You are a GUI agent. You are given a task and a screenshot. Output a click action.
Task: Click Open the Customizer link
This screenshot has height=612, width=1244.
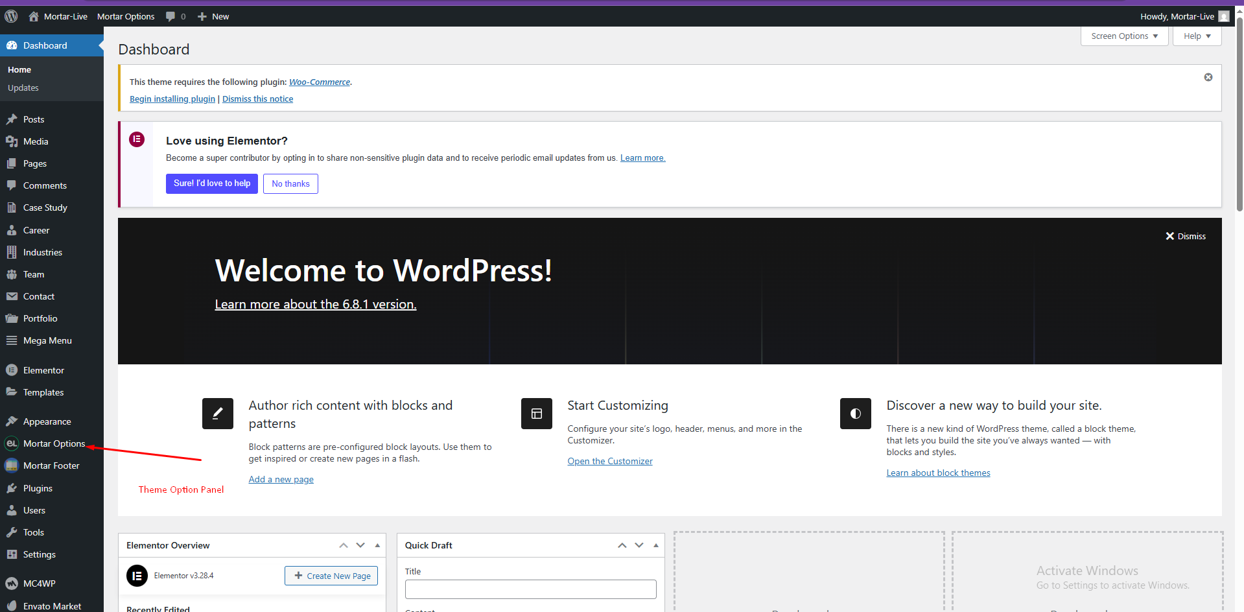click(x=610, y=461)
